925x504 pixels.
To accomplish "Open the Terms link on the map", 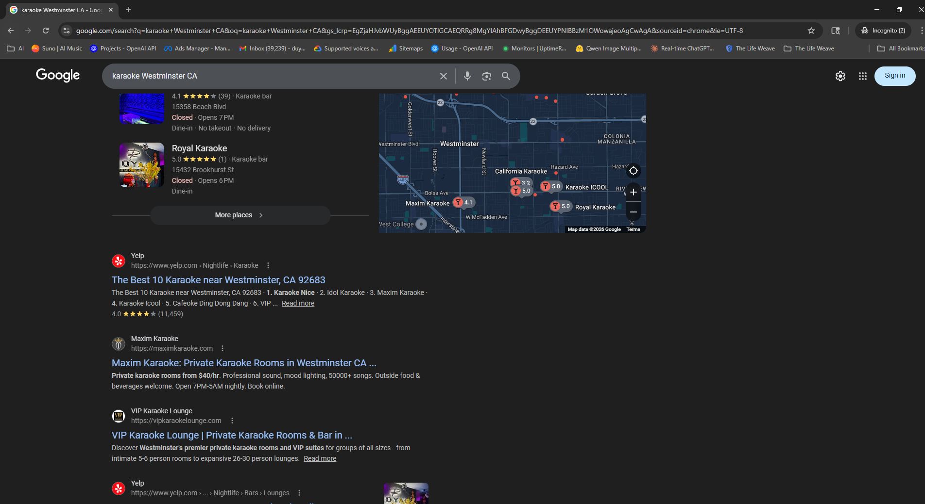I will click(x=633, y=229).
